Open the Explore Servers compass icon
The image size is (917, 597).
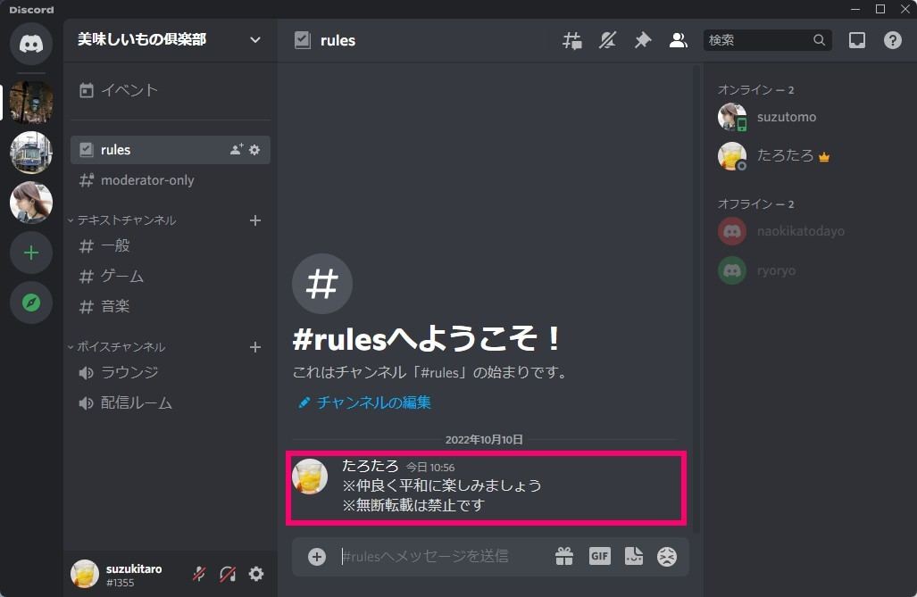click(30, 303)
